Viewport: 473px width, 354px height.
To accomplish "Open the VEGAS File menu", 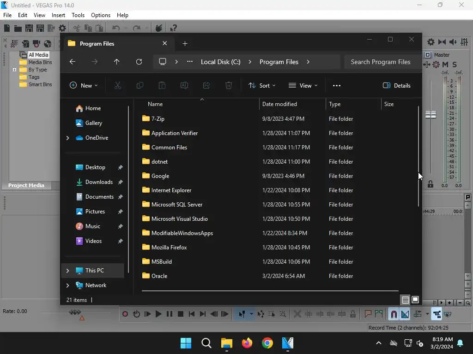I will pos(7,15).
